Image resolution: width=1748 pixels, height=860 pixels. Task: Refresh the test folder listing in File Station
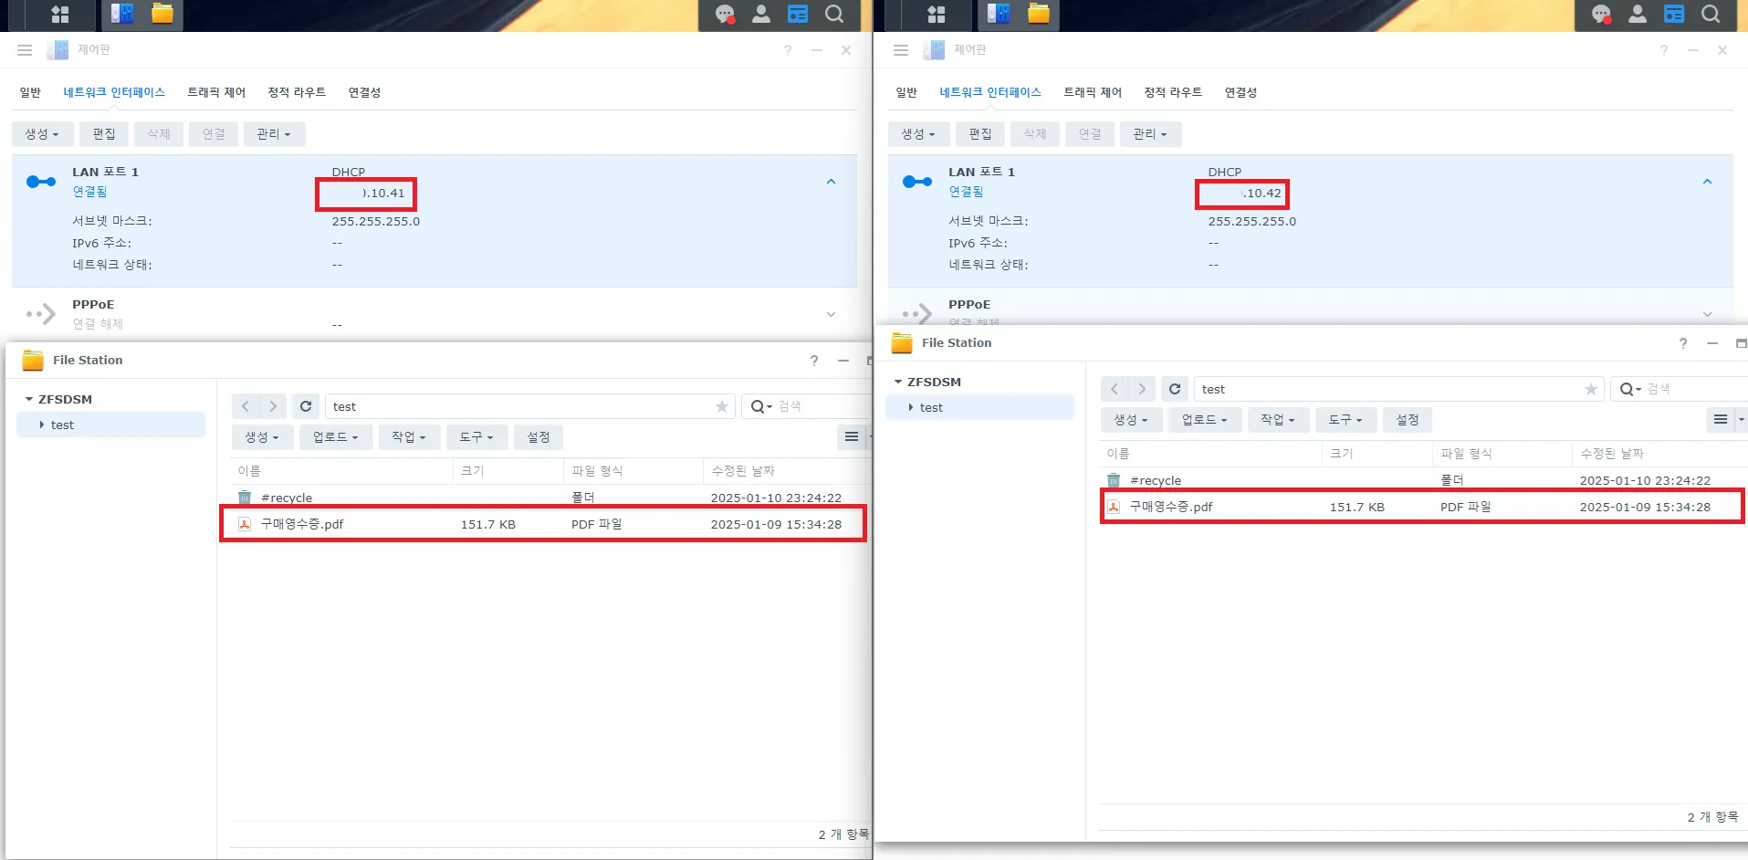(x=305, y=405)
